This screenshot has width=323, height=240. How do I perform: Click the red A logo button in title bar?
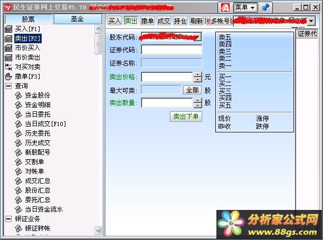coord(225,7)
